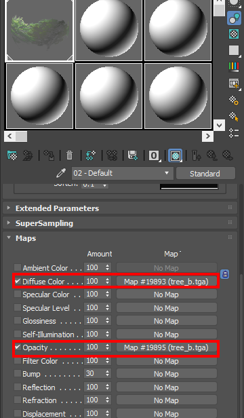
Task: Click the sample slots scroll left arrow
Action: (9, 136)
